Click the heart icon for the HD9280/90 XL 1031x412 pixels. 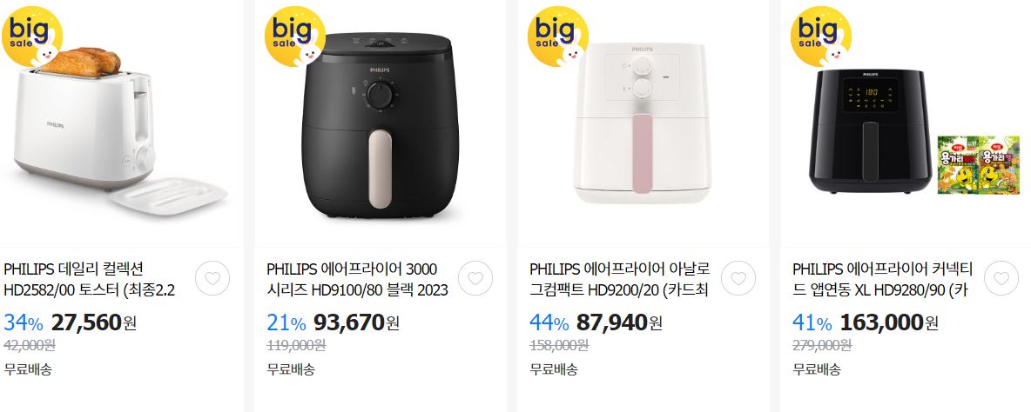pos(1001,278)
